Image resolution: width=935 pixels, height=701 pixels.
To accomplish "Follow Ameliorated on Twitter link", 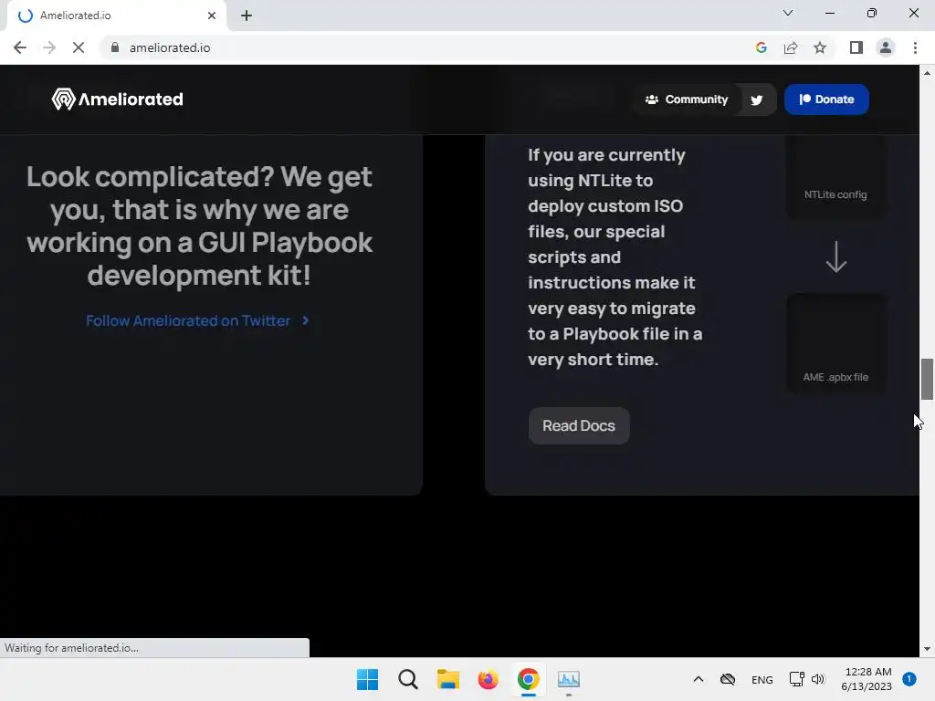I will [188, 320].
